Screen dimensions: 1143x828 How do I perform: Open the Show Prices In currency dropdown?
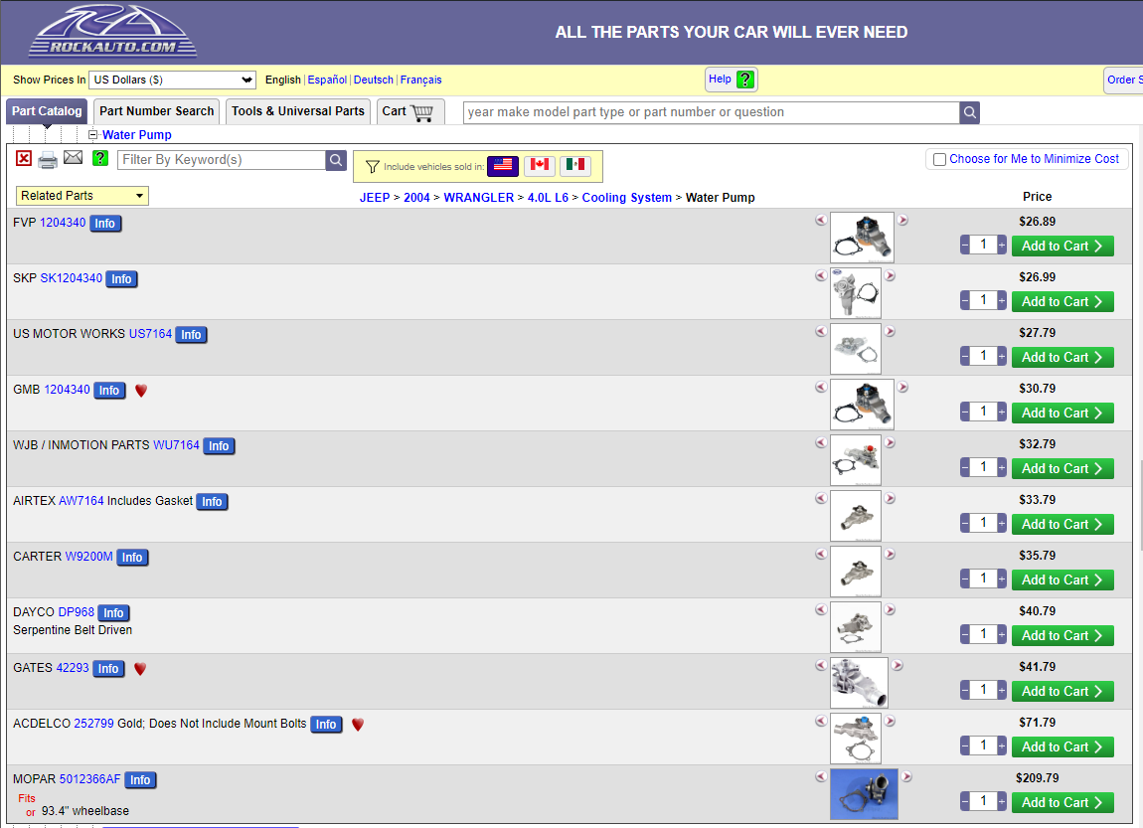(173, 80)
